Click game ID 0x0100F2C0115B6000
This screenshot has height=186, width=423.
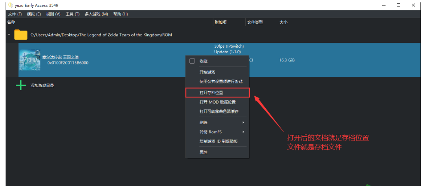68,63
